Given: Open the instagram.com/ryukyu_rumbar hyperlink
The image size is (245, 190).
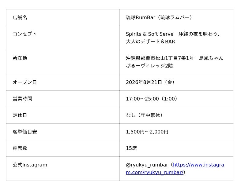Looking at the screenshot, I should [x=175, y=169].
